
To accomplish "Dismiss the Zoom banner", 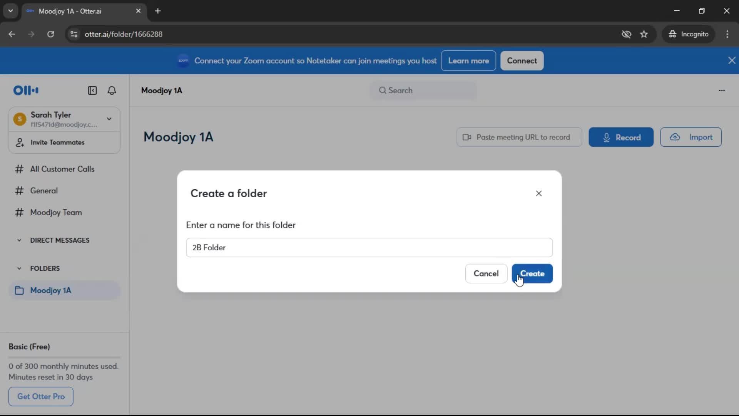I will [x=732, y=60].
